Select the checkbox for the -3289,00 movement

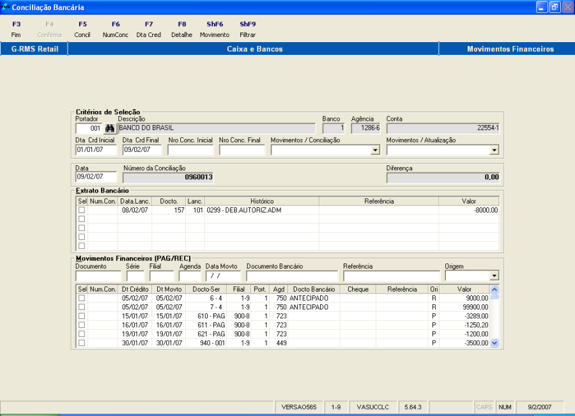pyautogui.click(x=82, y=316)
